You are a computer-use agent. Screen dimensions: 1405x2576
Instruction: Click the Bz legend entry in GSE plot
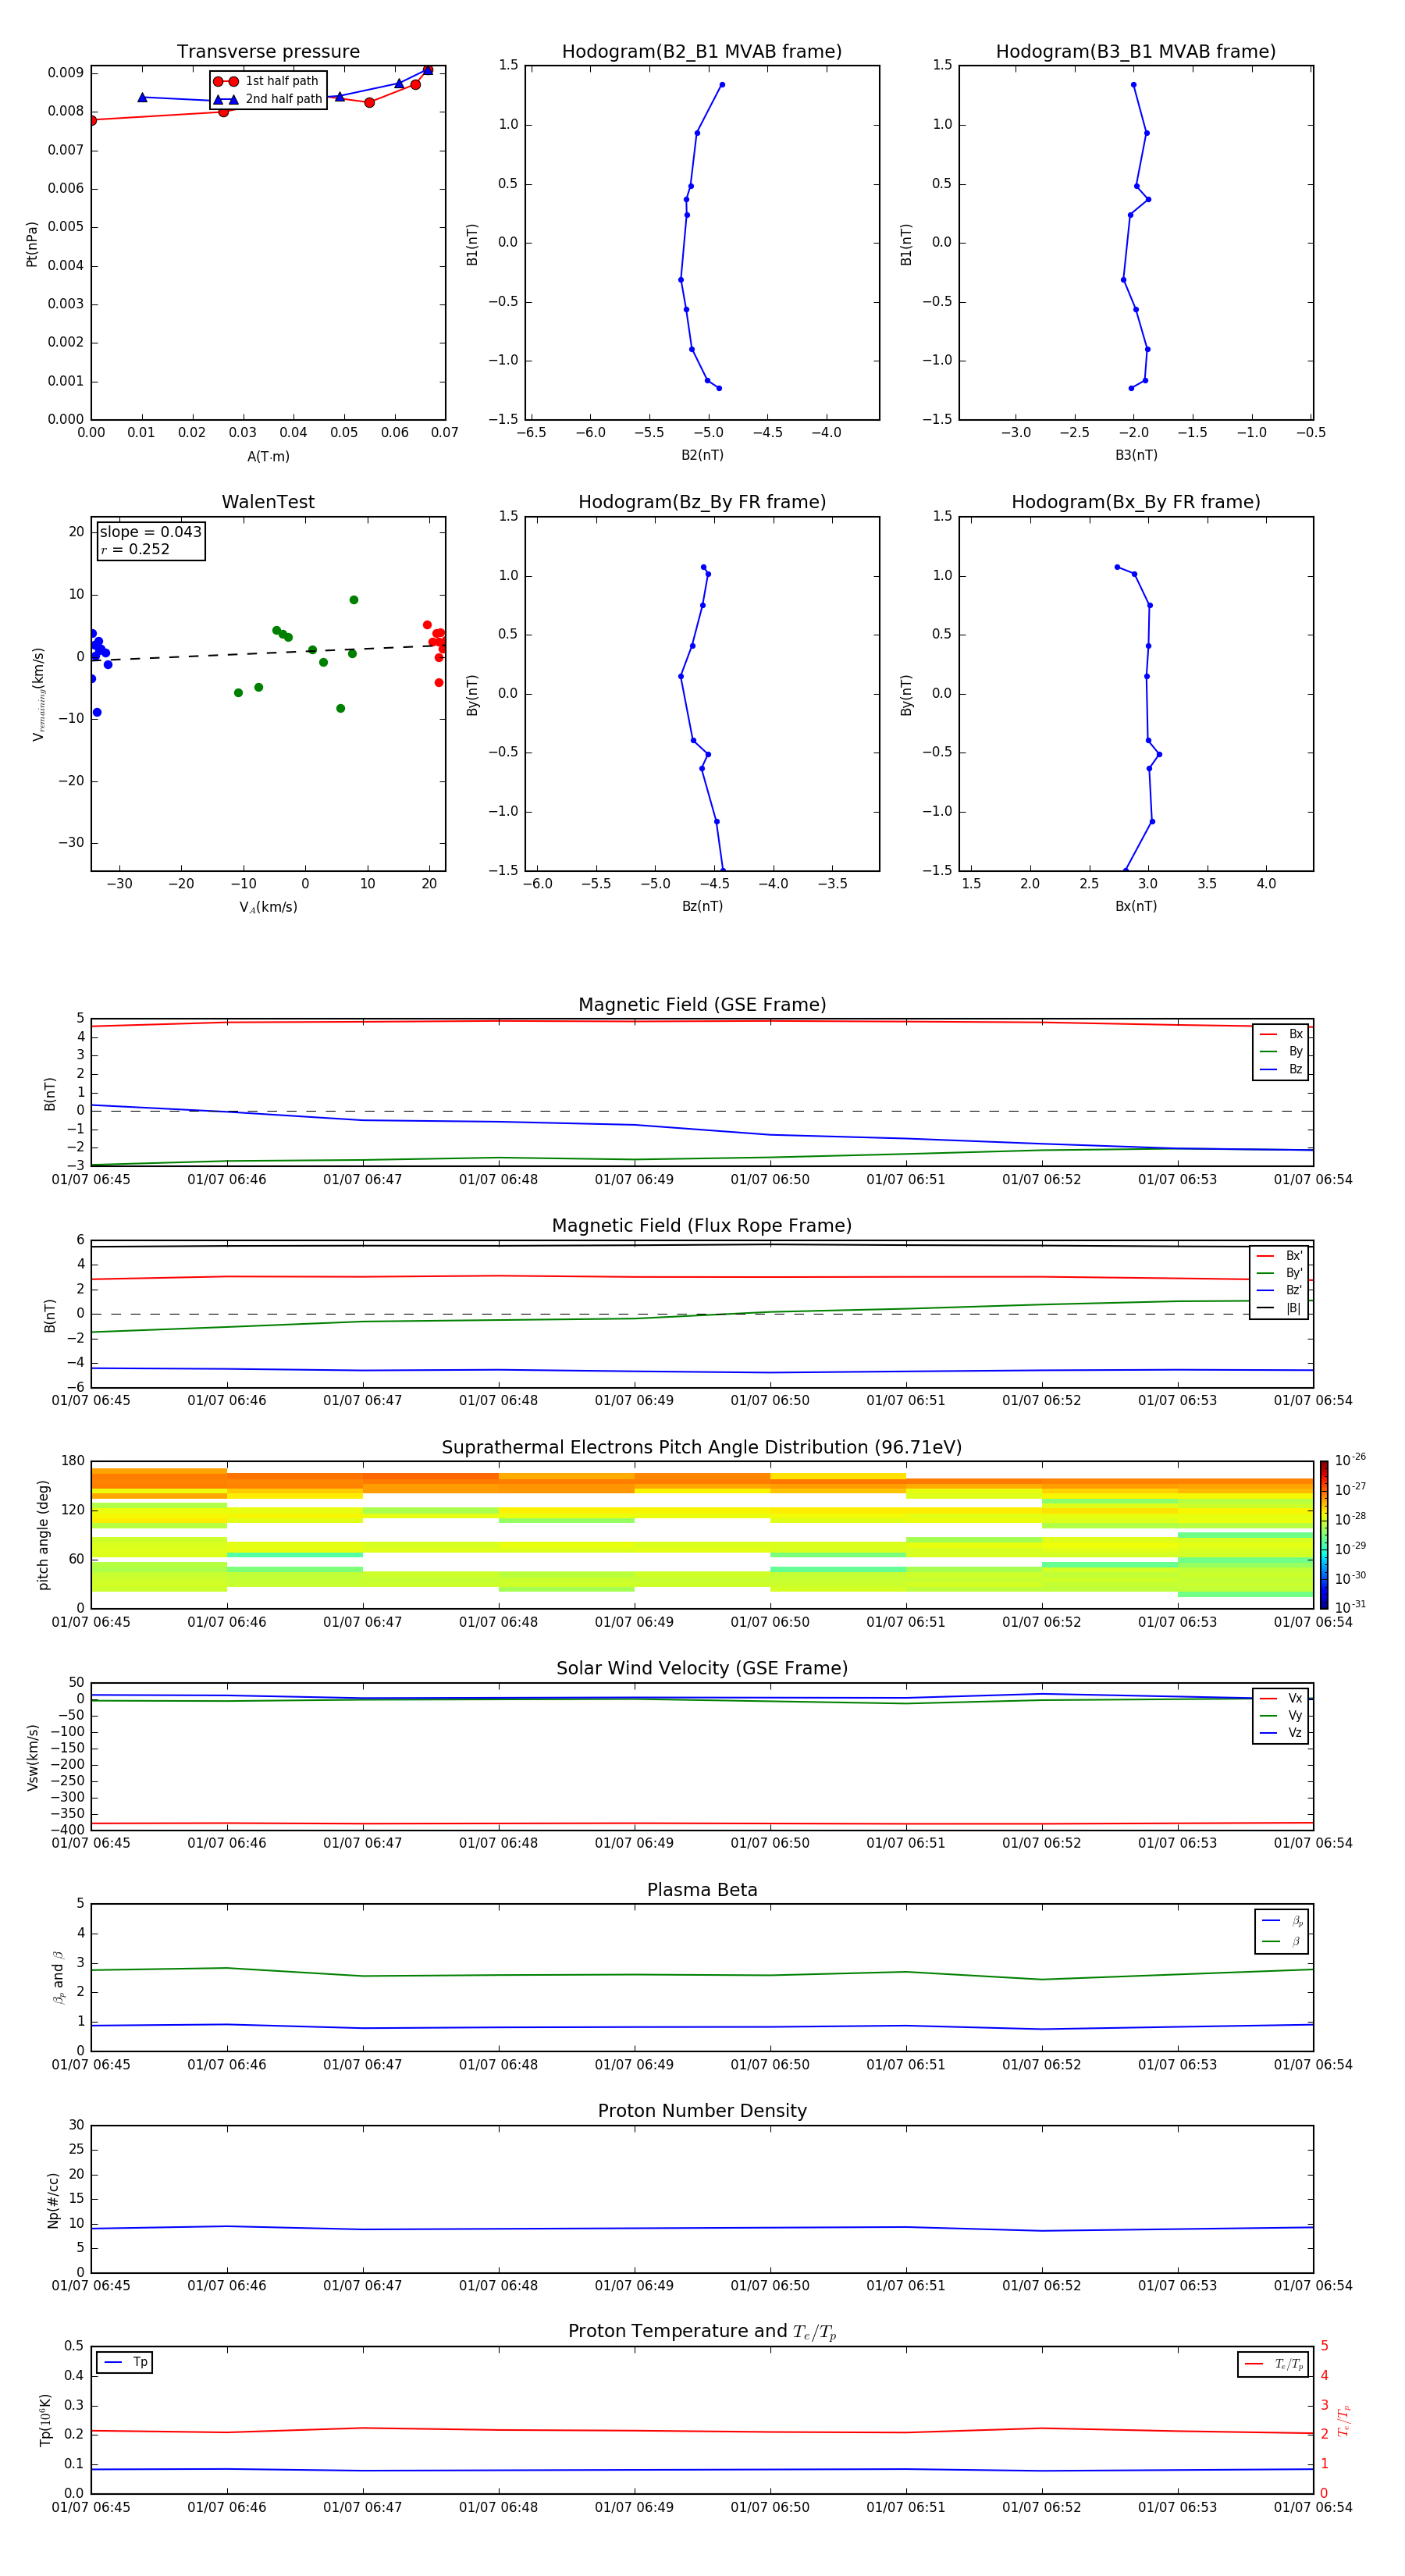1281,1069
